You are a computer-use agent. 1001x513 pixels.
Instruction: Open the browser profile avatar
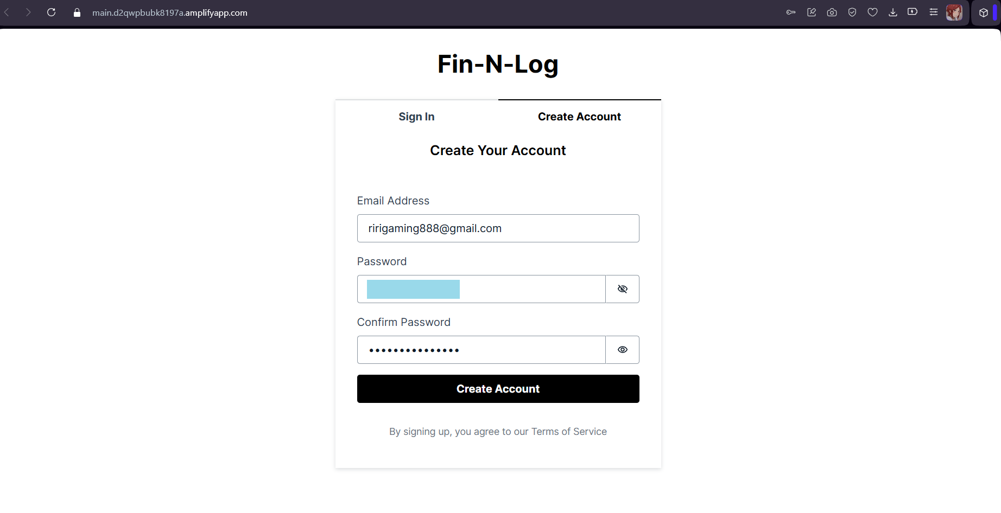coord(954,11)
